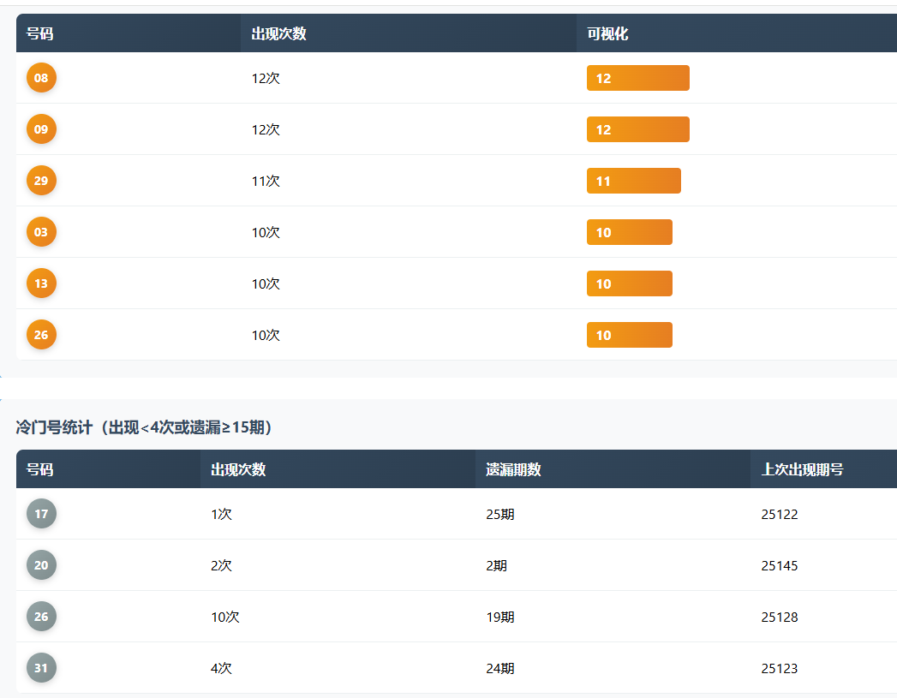Screen dimensions: 897x698
Task: Click the orange number 08 ball
Action: coord(41,78)
